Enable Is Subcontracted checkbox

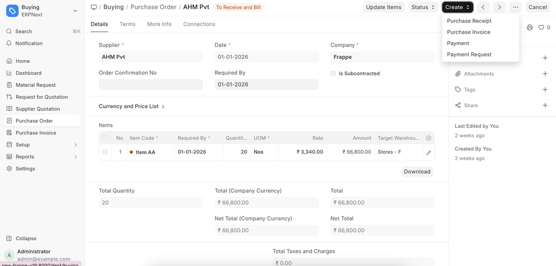tap(333, 74)
